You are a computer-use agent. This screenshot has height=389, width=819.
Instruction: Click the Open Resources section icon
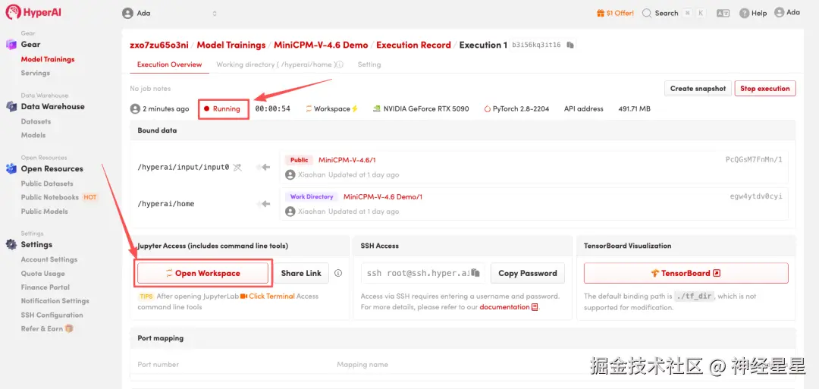[x=11, y=168]
